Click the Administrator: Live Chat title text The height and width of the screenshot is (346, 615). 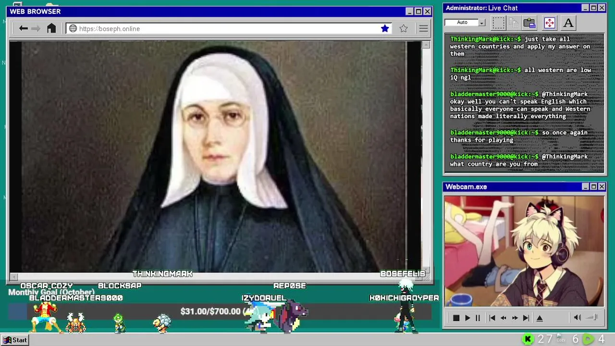click(481, 8)
